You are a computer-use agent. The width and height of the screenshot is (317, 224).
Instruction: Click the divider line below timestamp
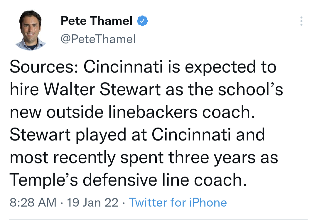(158, 219)
